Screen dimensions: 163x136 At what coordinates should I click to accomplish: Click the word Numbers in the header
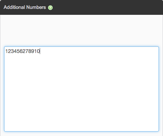pos(36,7)
